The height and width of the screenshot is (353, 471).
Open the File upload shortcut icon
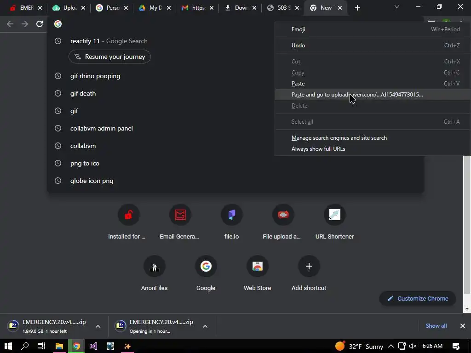(283, 215)
